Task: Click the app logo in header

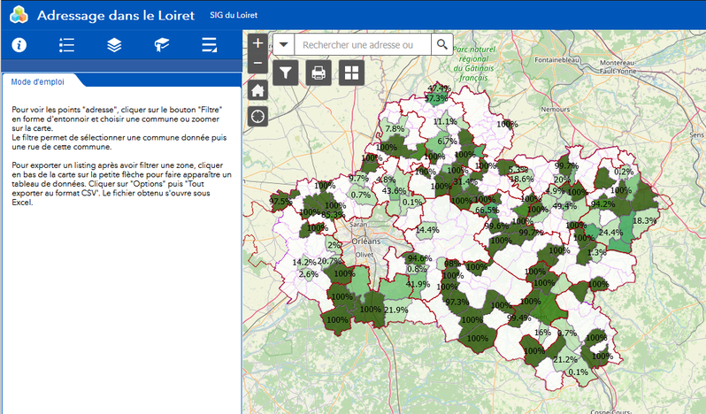Action: (x=17, y=14)
